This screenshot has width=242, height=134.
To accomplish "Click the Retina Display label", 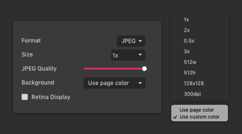I will click(51, 97).
